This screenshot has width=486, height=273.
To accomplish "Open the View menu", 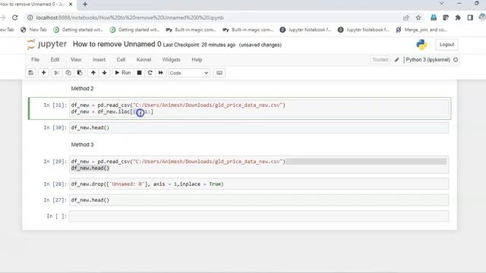I will [x=76, y=60].
